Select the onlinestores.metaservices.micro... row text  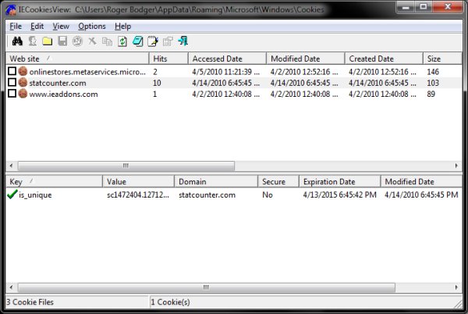87,72
